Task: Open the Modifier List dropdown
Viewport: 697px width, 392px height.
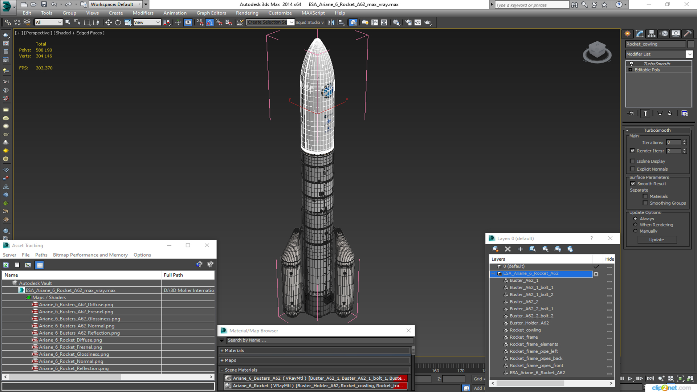Action: pos(689,54)
